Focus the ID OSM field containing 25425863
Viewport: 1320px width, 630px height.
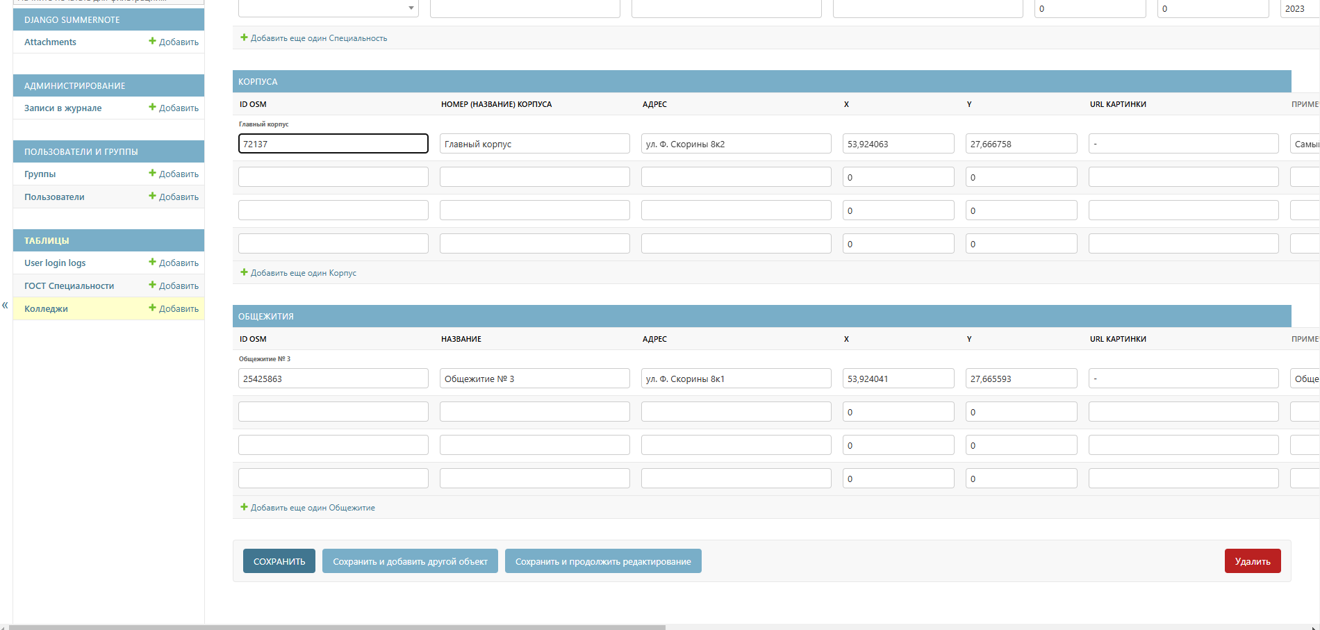click(333, 379)
